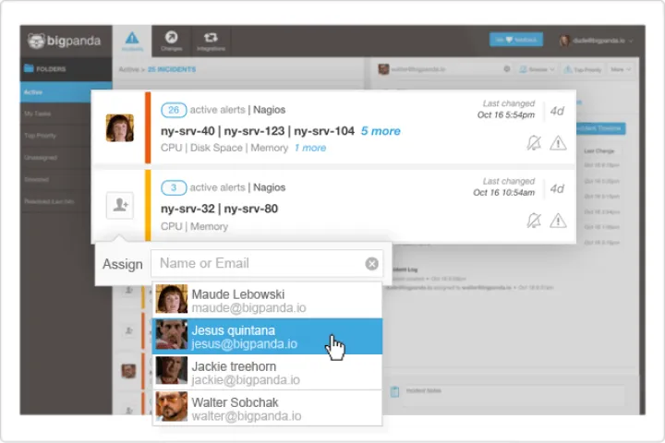Image resolution: width=665 pixels, height=443 pixels.
Task: Click warning triangle on ny-srv-32 incident
Action: coord(558,220)
